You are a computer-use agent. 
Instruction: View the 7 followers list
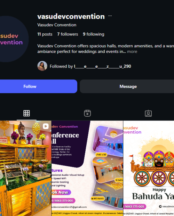[68, 34]
